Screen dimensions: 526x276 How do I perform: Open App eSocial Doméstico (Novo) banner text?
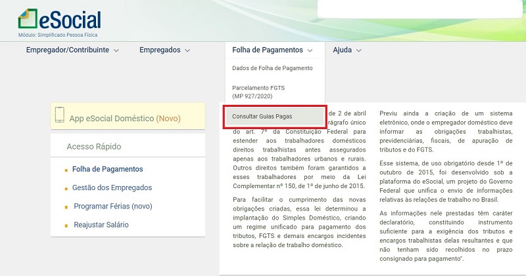(125, 119)
